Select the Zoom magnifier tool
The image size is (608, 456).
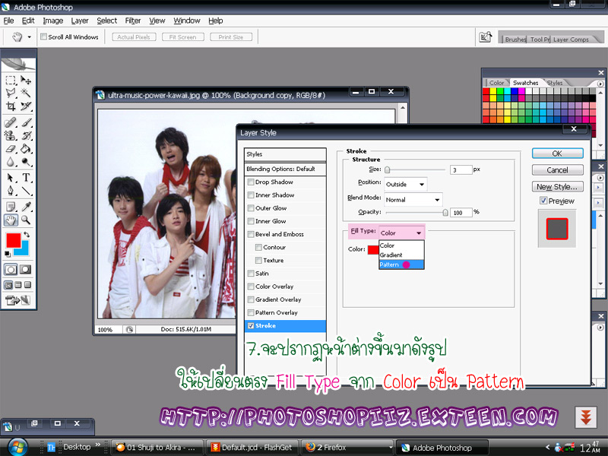pyautogui.click(x=27, y=220)
